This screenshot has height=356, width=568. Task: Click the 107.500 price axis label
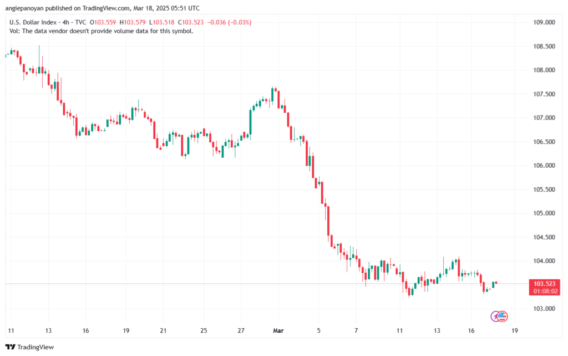pos(544,94)
